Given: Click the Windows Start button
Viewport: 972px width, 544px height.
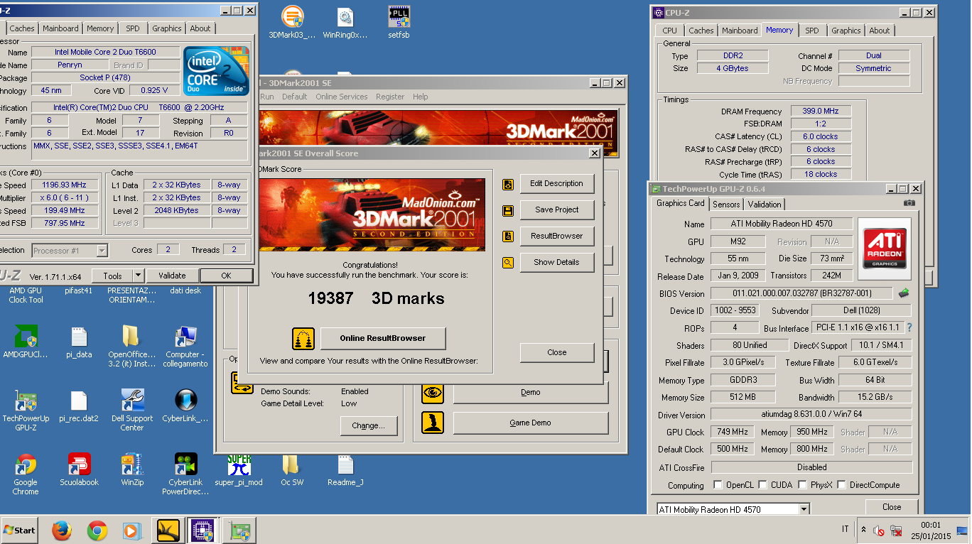Looking at the screenshot, I should coord(19,530).
